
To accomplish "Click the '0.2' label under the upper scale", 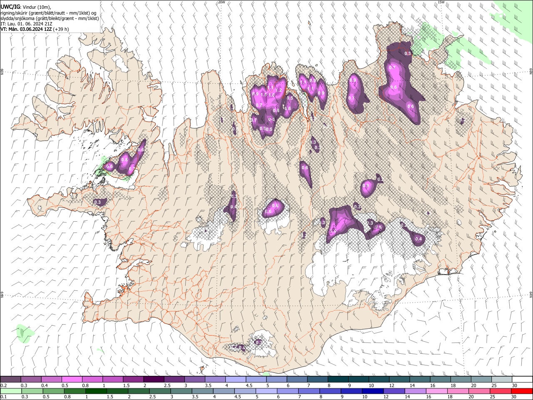I will (x=3, y=385).
